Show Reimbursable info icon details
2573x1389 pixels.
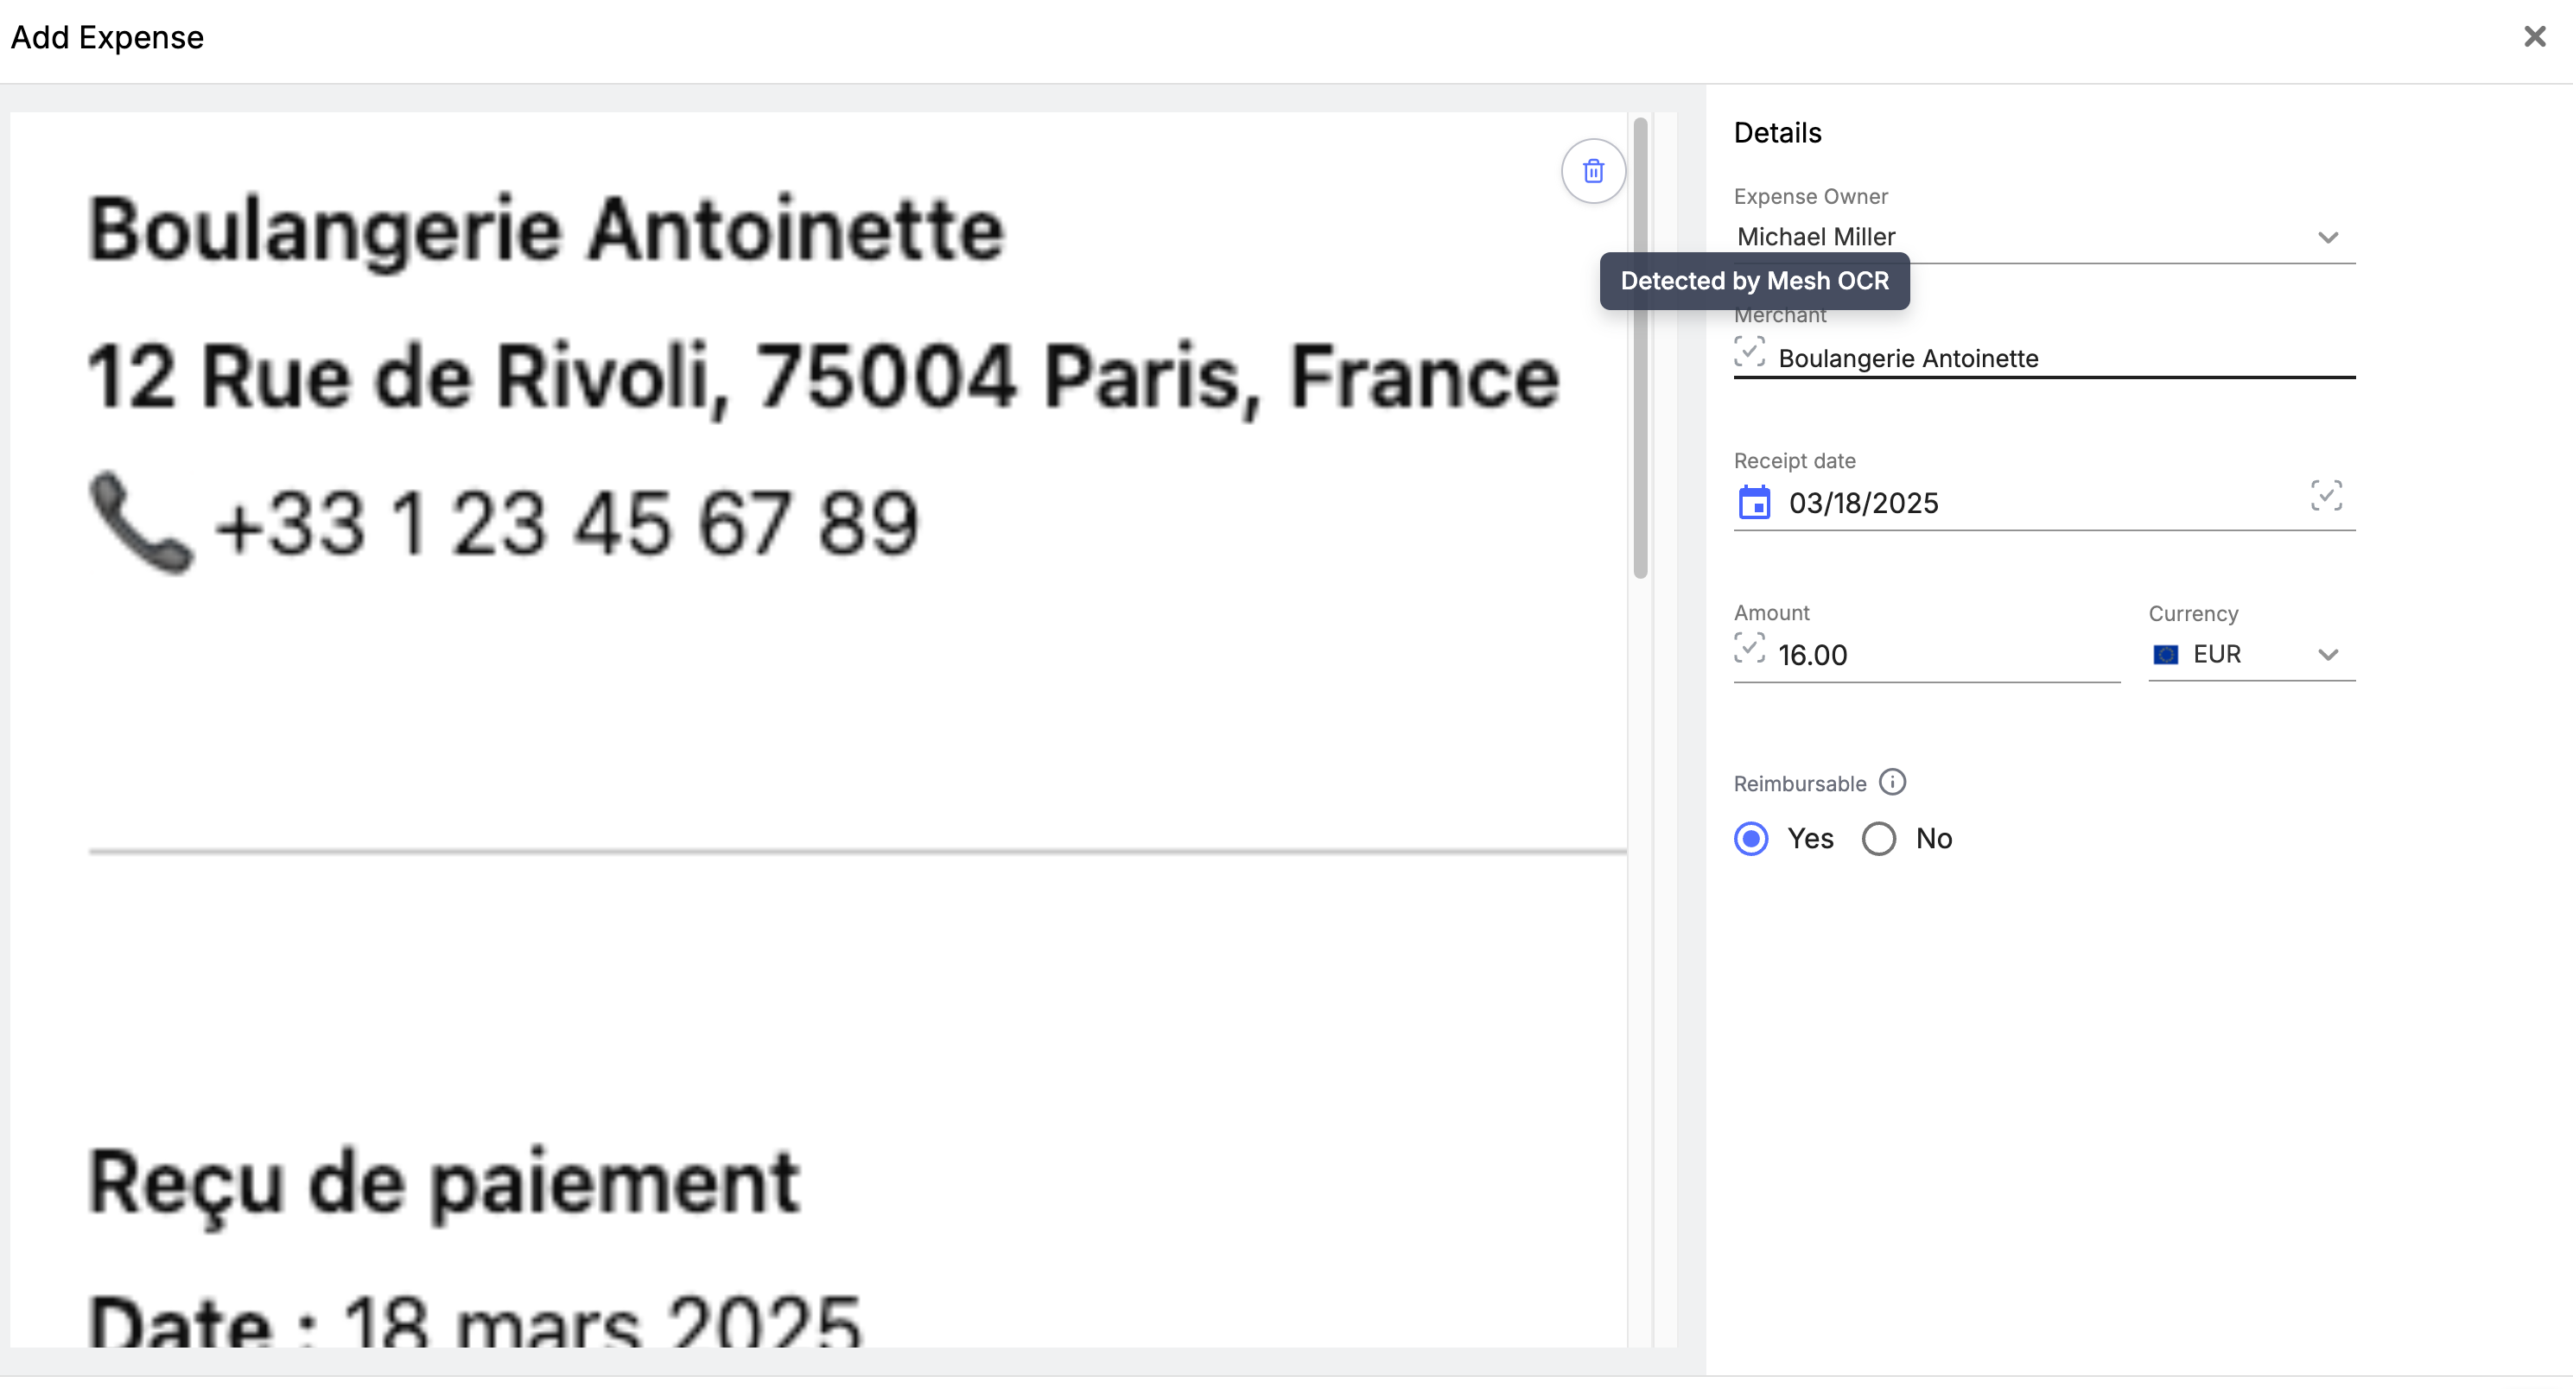(x=1892, y=782)
